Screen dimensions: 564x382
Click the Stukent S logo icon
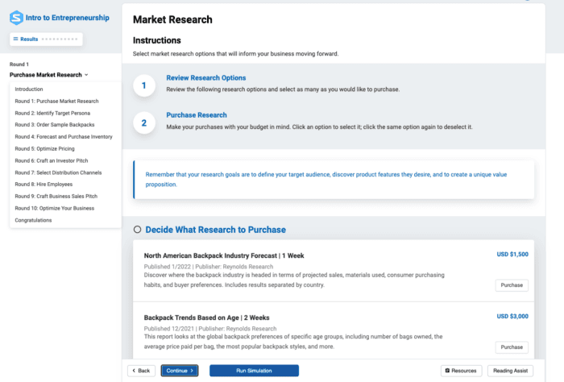click(16, 18)
